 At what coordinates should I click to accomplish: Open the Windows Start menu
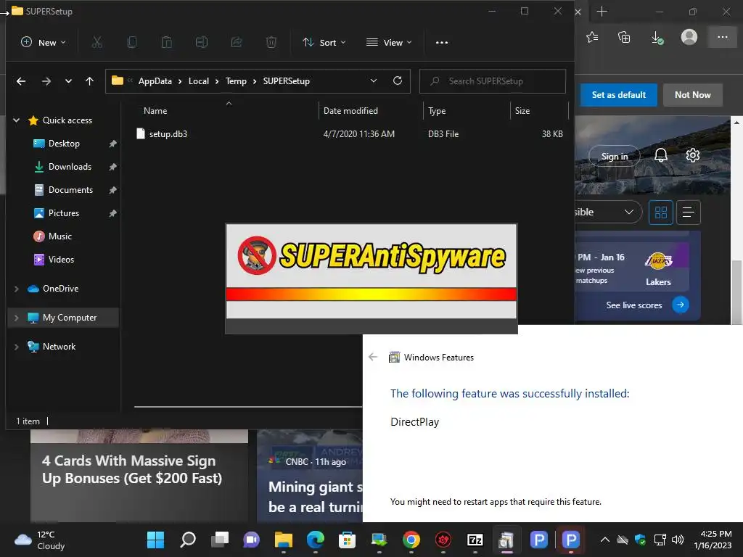coord(155,540)
